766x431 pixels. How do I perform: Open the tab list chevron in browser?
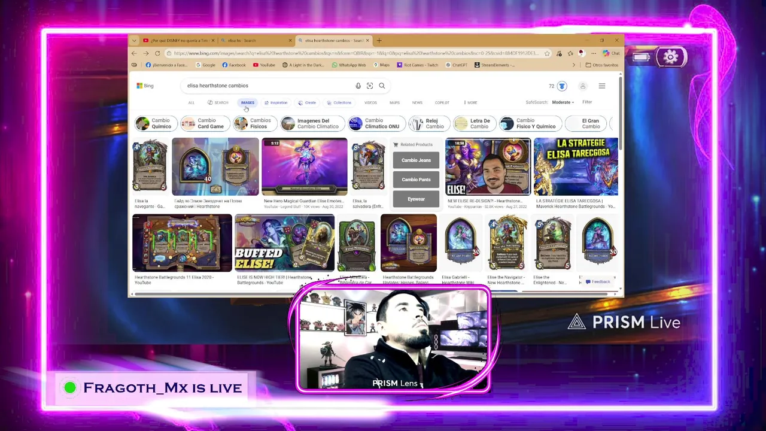click(x=134, y=41)
